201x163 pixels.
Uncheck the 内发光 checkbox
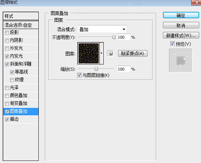[x=7, y=57]
